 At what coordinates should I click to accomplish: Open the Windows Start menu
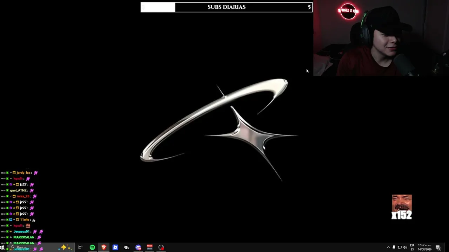click(2, 247)
